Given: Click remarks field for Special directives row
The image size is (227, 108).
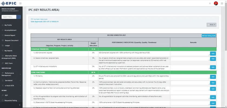Looking at the screenshot, I should [x=190, y=59].
